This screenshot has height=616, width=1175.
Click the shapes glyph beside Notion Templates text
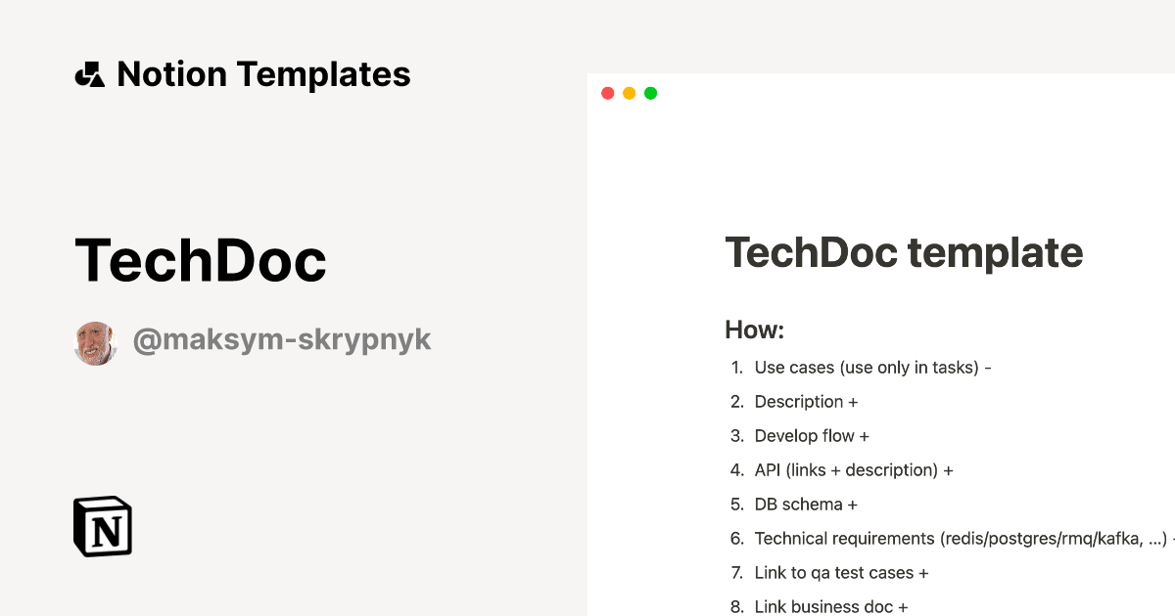90,73
